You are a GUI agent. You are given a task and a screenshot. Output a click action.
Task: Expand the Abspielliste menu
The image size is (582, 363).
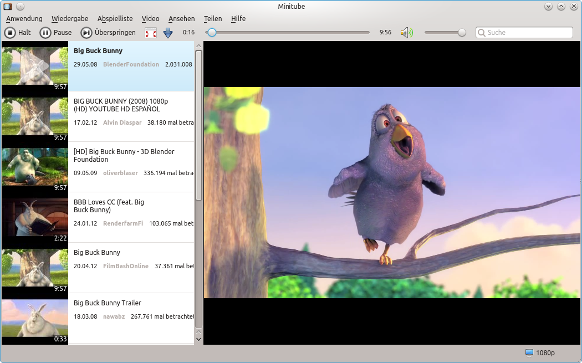coord(115,19)
